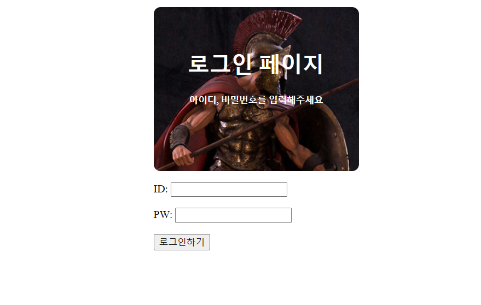
Task: Focus the PW password input field
Action: click(x=233, y=215)
